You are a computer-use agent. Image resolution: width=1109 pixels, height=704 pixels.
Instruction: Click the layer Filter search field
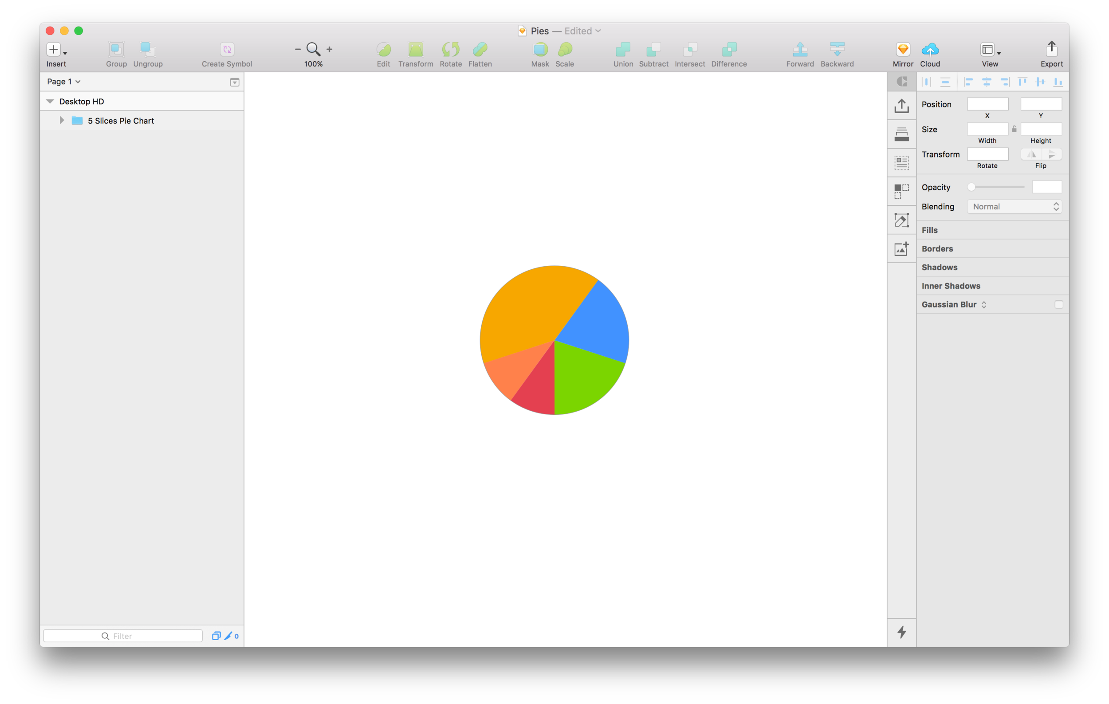tap(122, 635)
